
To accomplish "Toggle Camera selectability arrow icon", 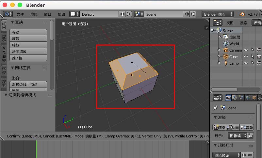I will point(253,50).
